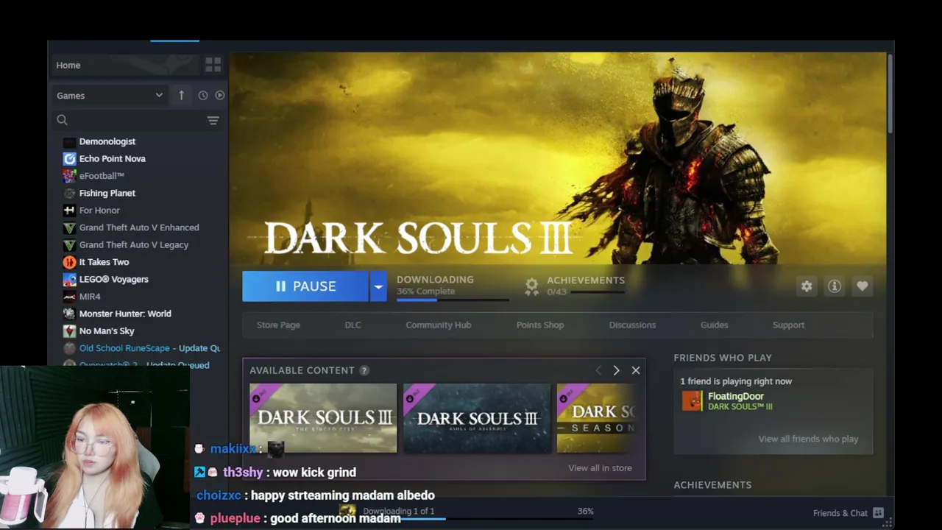Show game info icon
Screen dimensions: 942x530
(835, 286)
